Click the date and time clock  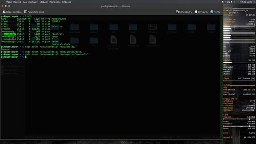[x=246, y=2]
